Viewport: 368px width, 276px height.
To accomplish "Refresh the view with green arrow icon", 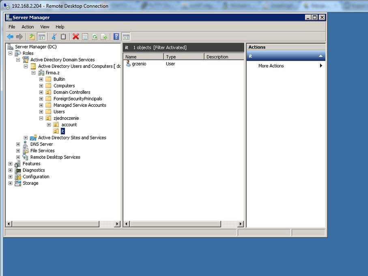I will coord(95,37).
